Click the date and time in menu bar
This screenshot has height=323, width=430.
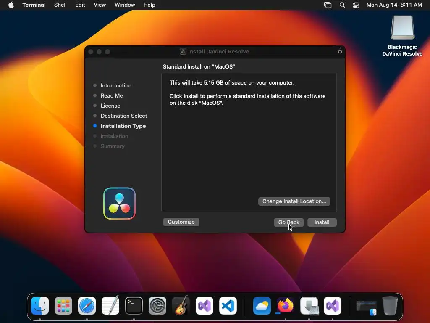[394, 5]
